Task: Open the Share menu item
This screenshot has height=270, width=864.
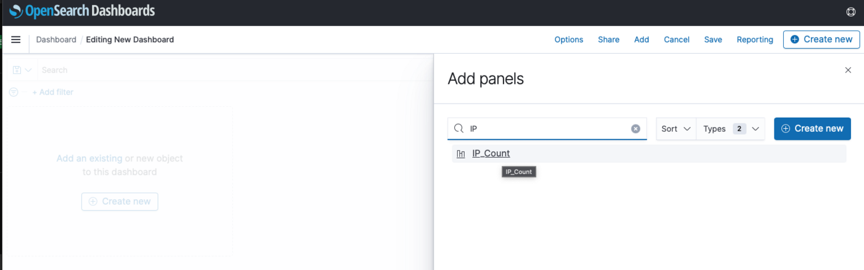Action: [x=609, y=39]
